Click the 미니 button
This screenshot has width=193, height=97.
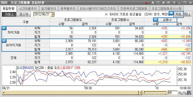point(187,14)
